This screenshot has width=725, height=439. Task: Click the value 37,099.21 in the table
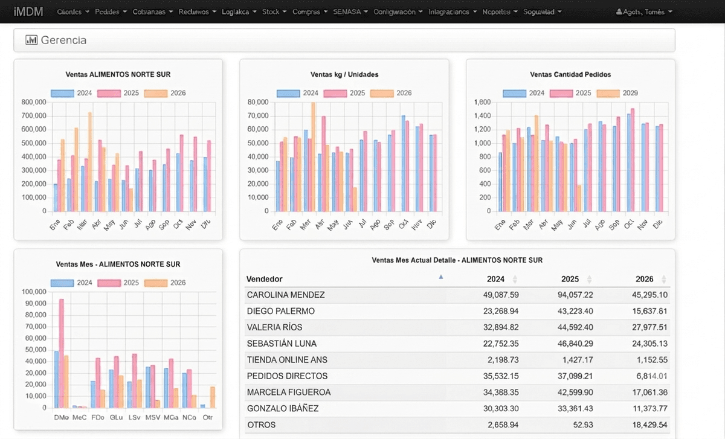tap(575, 376)
